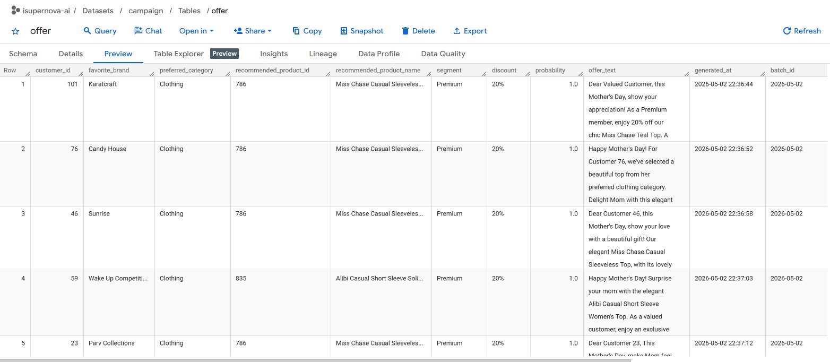Switch to the Schema tab
Screen dimensions: 830x362
tap(23, 54)
